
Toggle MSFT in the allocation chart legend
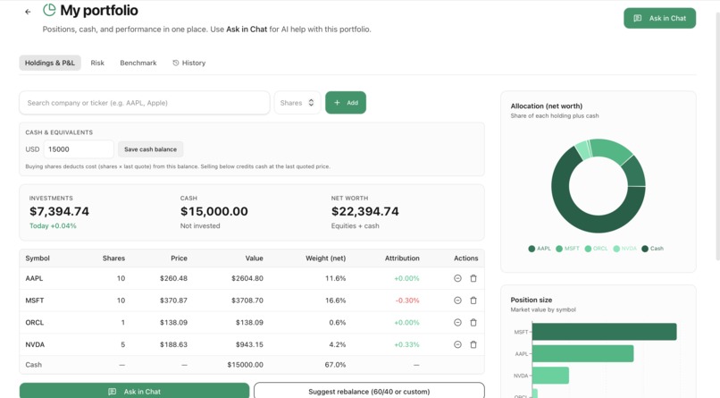[567, 249]
